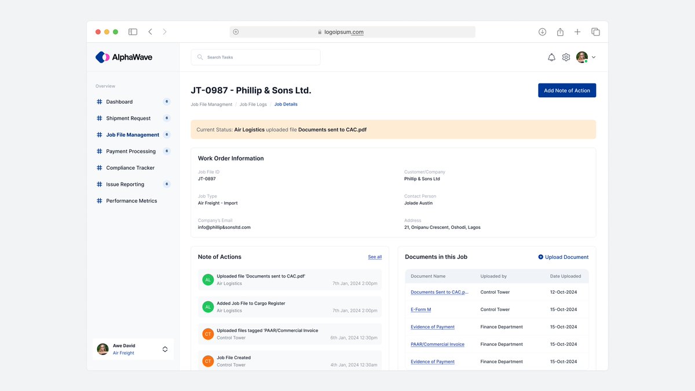
Task: Switch to the Job Details tab
Action: [x=286, y=104]
